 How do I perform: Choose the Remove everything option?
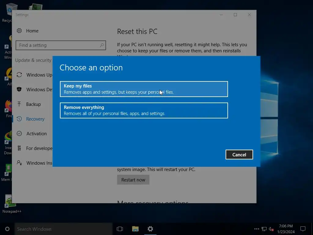coord(144,110)
